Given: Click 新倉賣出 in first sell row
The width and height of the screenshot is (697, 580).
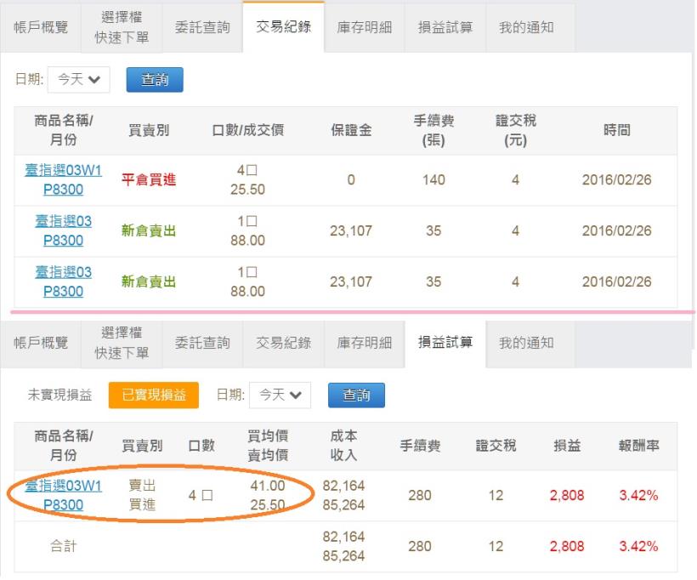Looking at the screenshot, I should [149, 230].
